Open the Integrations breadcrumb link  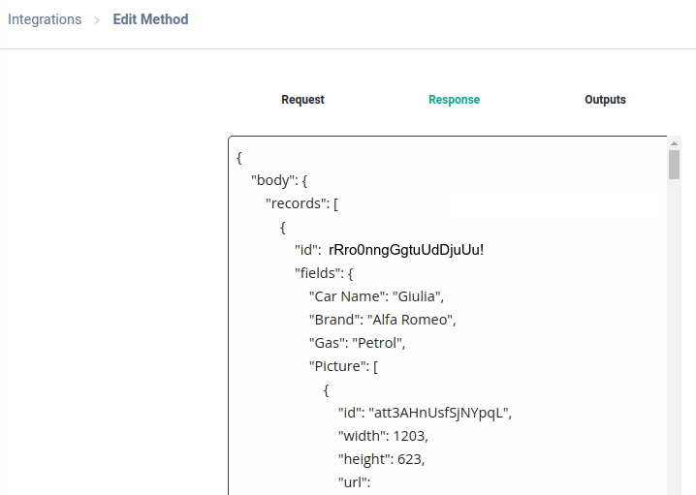pyautogui.click(x=45, y=19)
